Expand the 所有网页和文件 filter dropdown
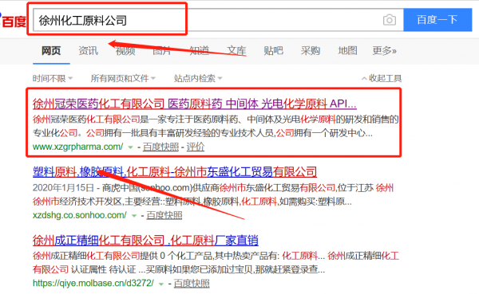Screen dimensions: 479x294 [x=123, y=79]
